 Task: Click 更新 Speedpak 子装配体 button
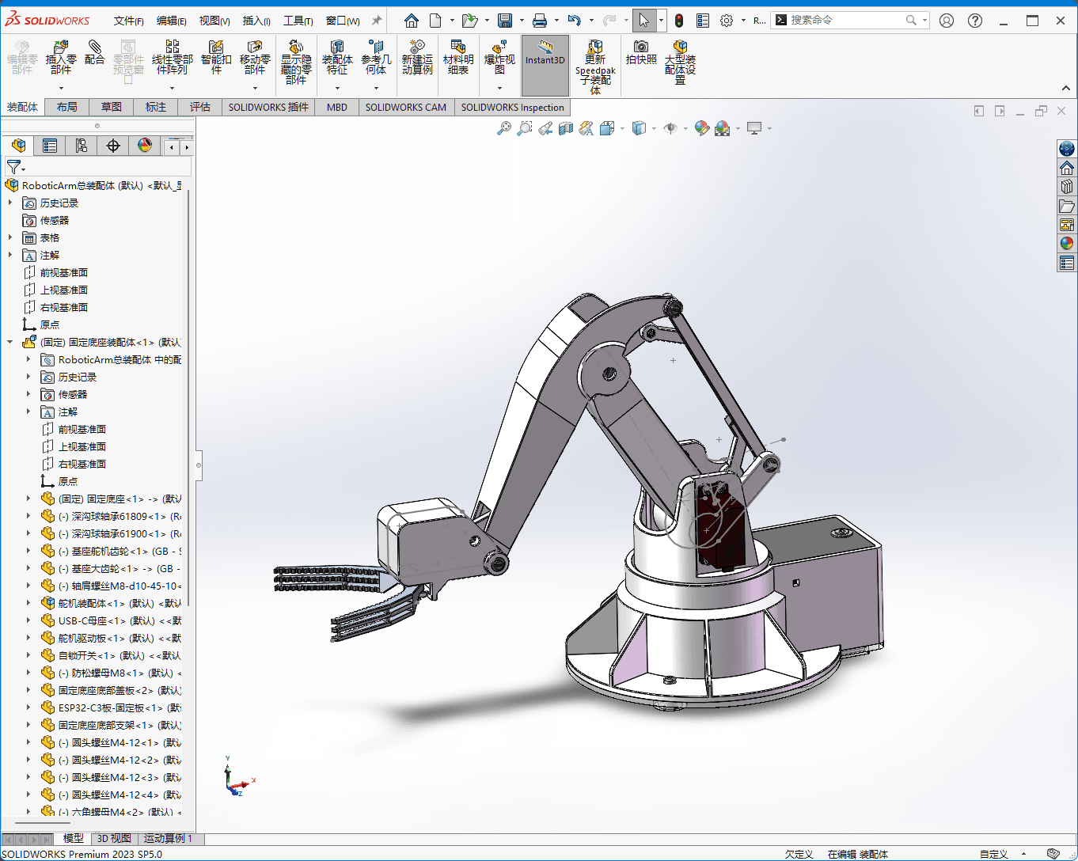pyautogui.click(x=595, y=66)
